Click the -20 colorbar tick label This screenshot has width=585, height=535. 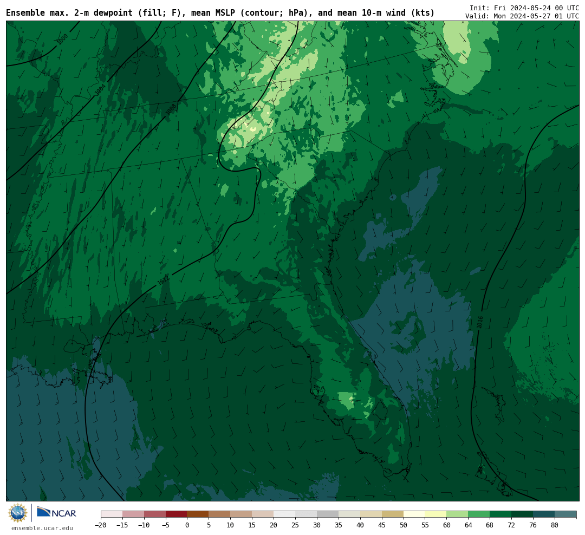tap(101, 525)
